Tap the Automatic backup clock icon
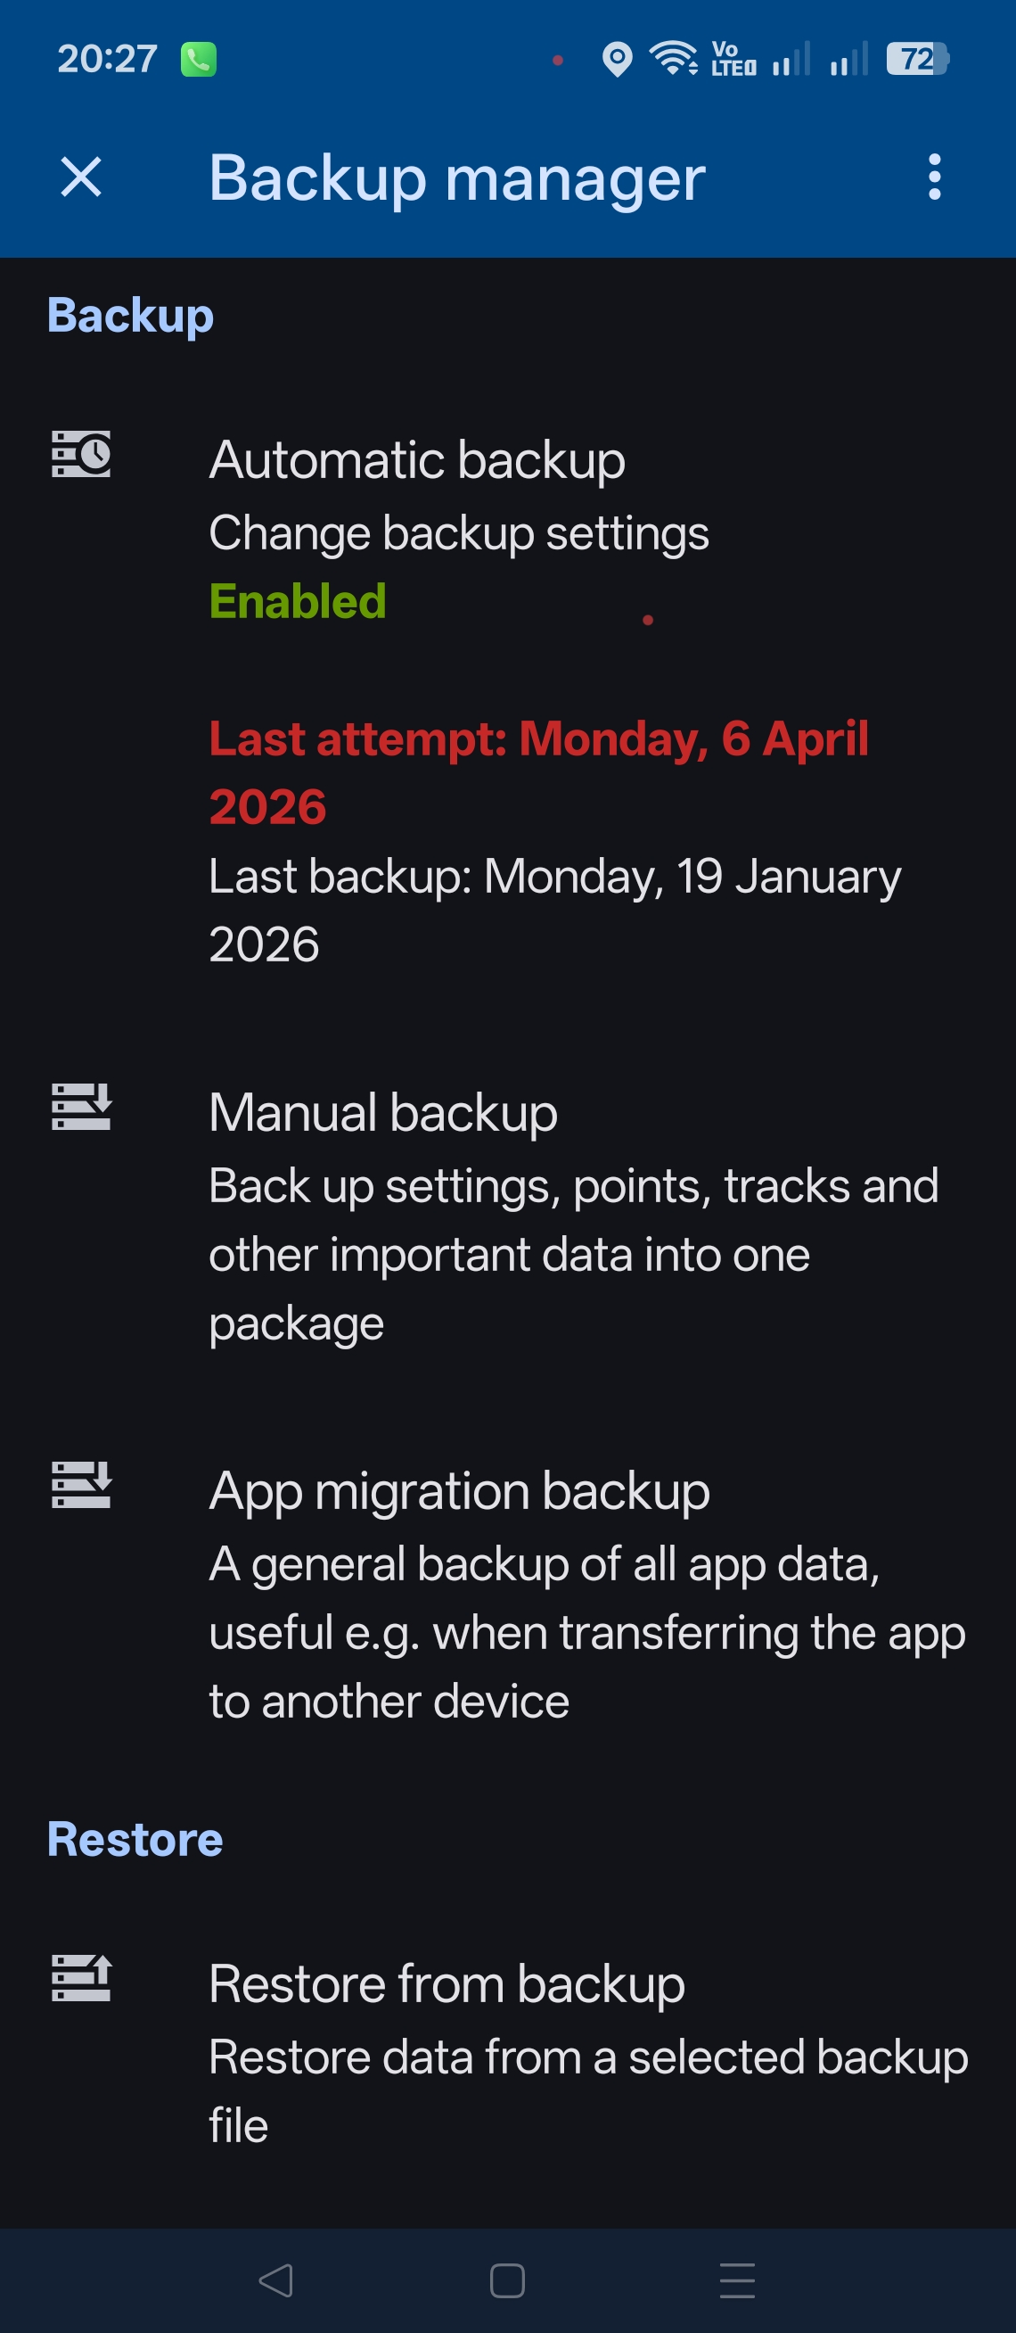This screenshot has height=2333, width=1016. pyautogui.click(x=81, y=454)
